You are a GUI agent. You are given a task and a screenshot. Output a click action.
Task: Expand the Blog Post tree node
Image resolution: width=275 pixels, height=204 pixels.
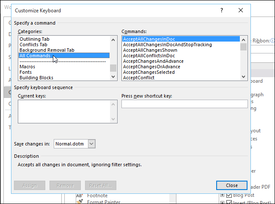click(x=223, y=195)
